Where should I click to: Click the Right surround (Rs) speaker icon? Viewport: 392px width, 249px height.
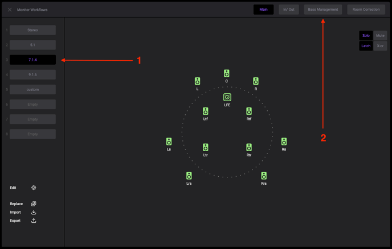click(x=284, y=142)
